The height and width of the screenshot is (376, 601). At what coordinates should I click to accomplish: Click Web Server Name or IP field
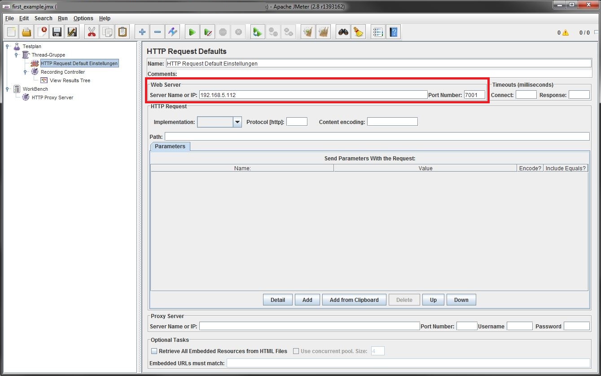(313, 95)
